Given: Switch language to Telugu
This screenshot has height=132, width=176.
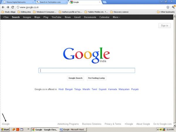Looking at the screenshot, I should 77,89.
